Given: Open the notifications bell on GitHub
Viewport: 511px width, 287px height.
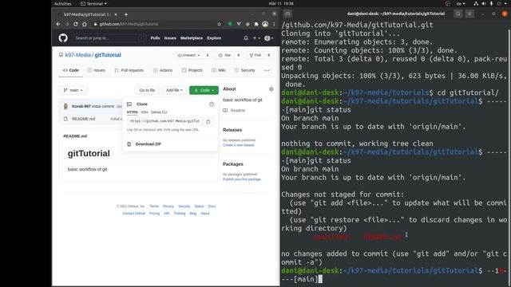Looking at the screenshot, I should 246,38.
